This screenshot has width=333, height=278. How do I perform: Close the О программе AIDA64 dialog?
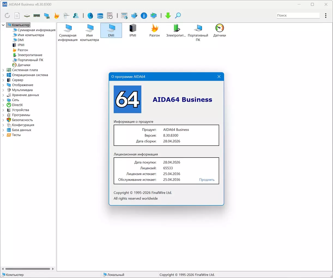(219, 77)
